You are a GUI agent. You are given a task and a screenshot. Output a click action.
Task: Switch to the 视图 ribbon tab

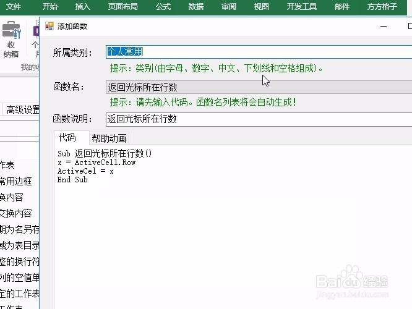point(262,6)
